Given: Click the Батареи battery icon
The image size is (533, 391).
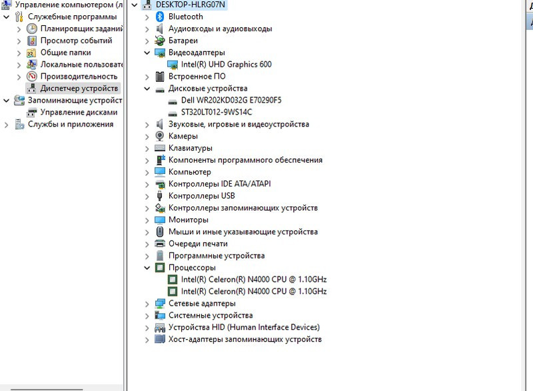Looking at the screenshot, I should 160,41.
